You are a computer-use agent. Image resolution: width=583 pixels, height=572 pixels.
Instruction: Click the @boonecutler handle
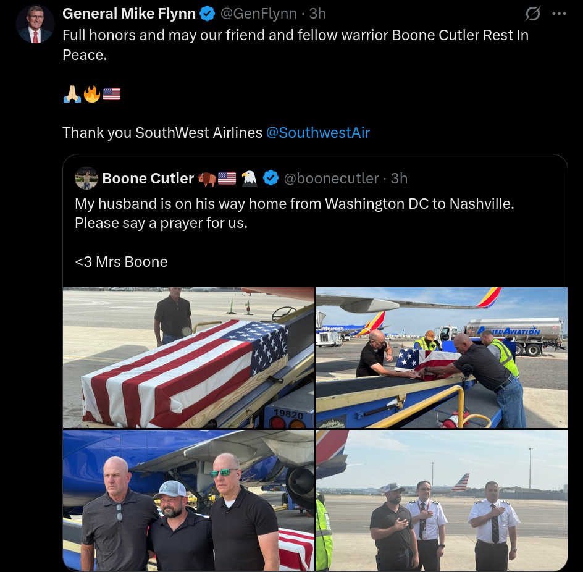pyautogui.click(x=331, y=179)
